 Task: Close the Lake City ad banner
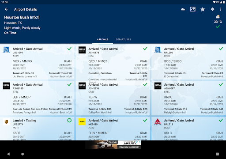139,142
